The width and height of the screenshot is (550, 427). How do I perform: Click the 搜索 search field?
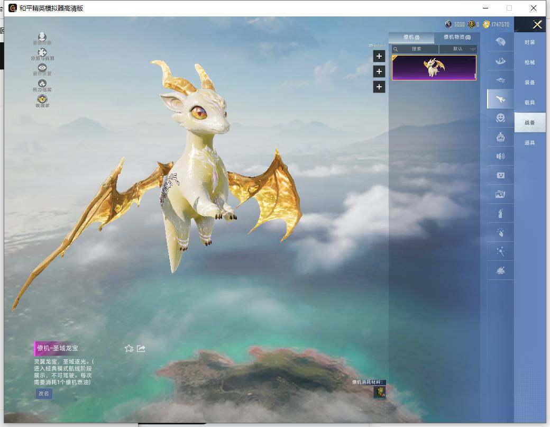click(x=416, y=49)
